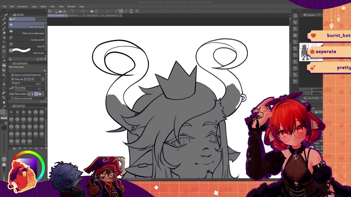Click the help question bubble icon
This screenshot has width=351, height=197.
[137, 11]
